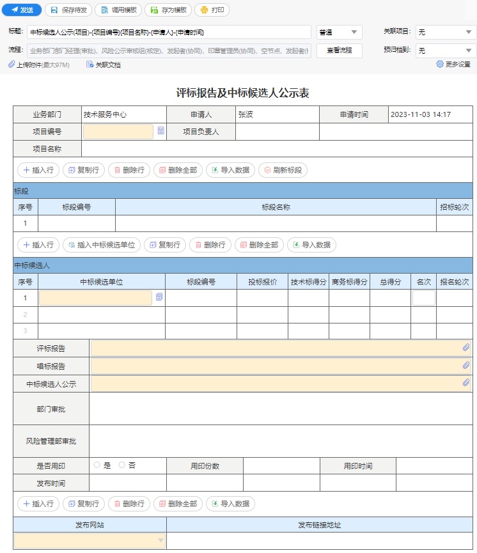Viewport: 477px width, 553px height.
Task: Click the 标段名称 column header
Action: point(276,207)
